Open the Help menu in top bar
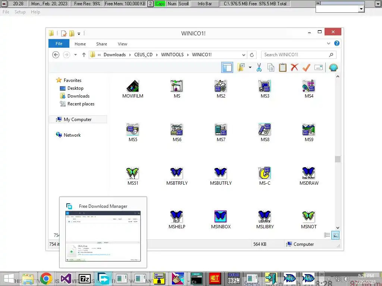The height and width of the screenshot is (286, 382). [x=35, y=12]
